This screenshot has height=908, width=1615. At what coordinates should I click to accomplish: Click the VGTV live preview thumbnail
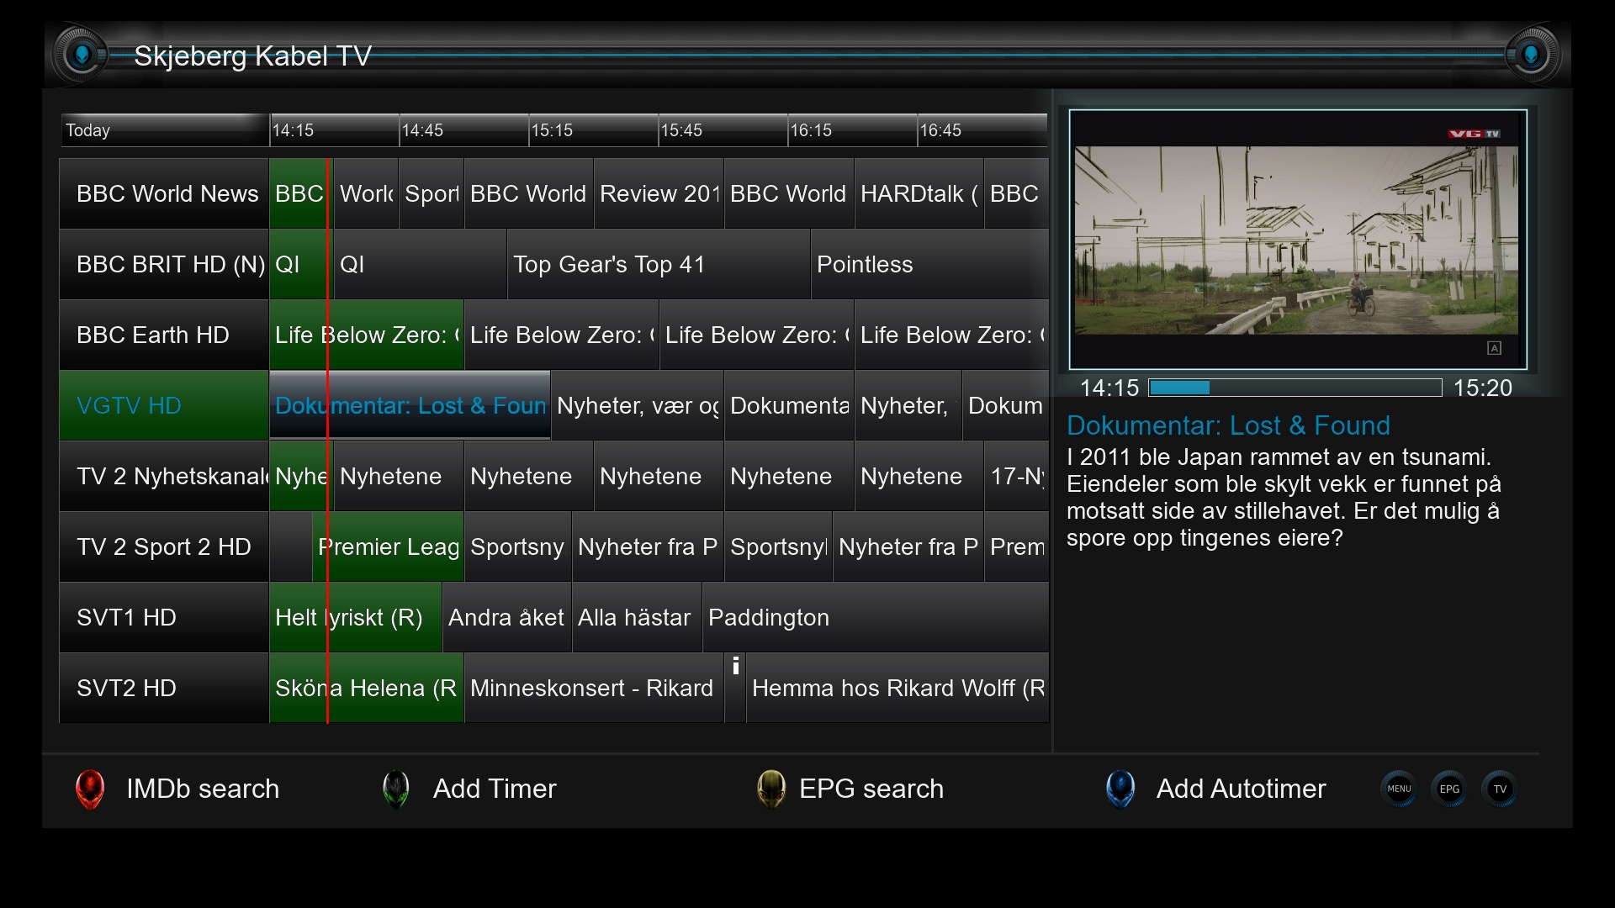(1298, 240)
